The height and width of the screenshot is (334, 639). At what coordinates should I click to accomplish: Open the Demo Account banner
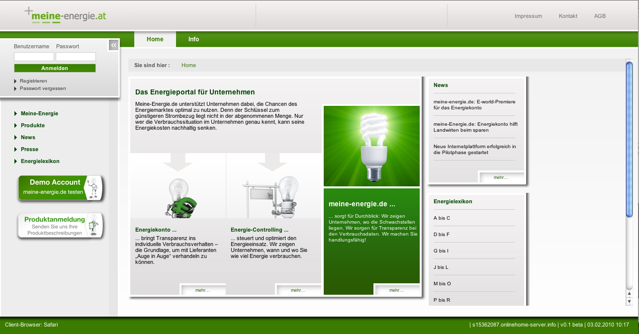click(x=61, y=188)
